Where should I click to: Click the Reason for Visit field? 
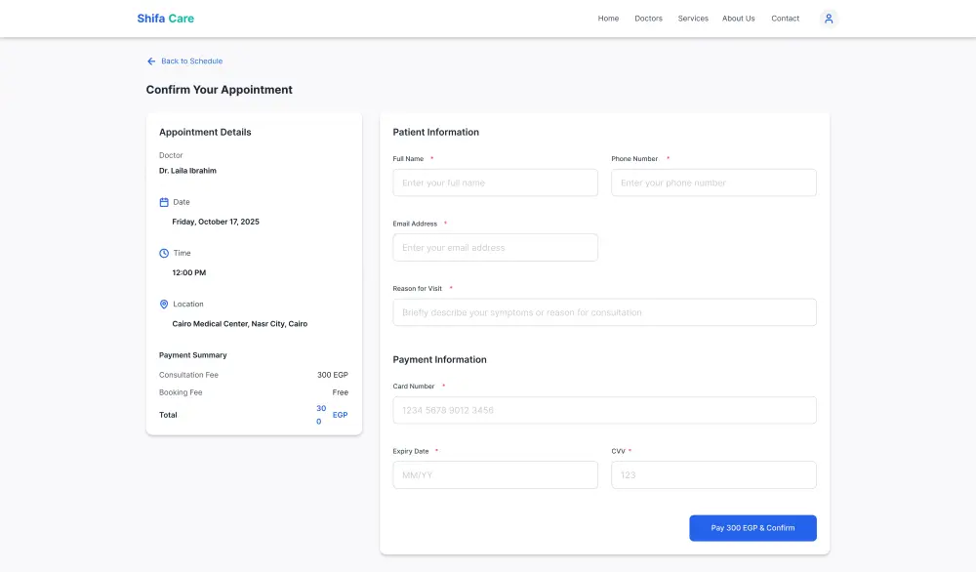tap(604, 312)
